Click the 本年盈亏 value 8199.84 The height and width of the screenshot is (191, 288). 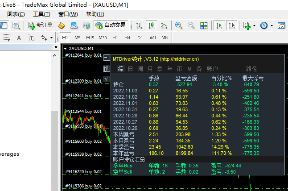pyautogui.click(x=184, y=154)
